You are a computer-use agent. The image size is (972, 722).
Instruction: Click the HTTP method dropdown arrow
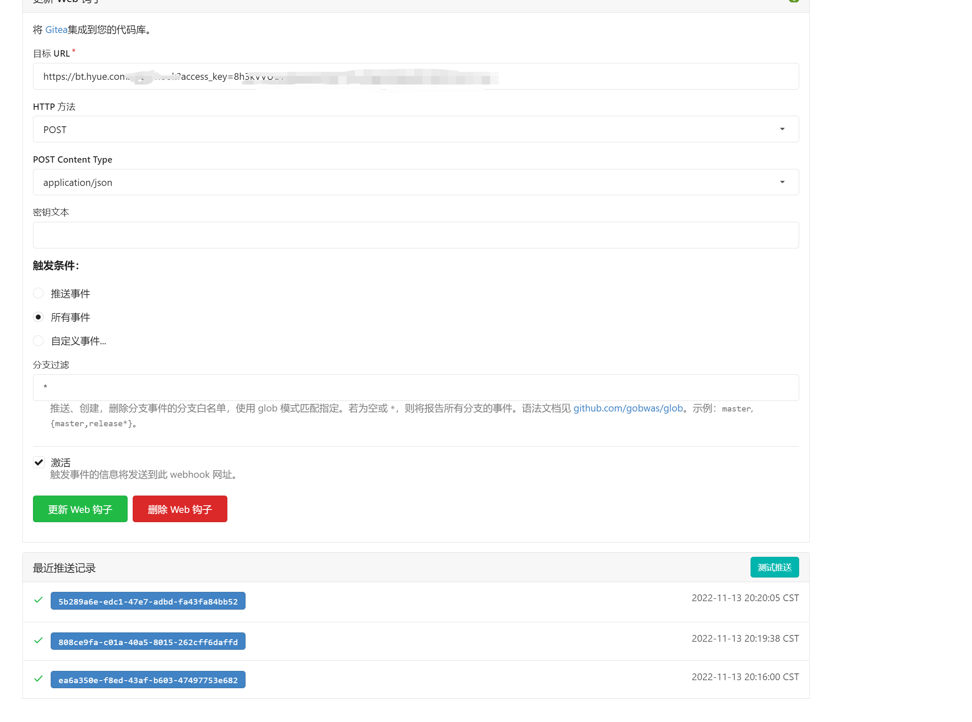point(782,129)
